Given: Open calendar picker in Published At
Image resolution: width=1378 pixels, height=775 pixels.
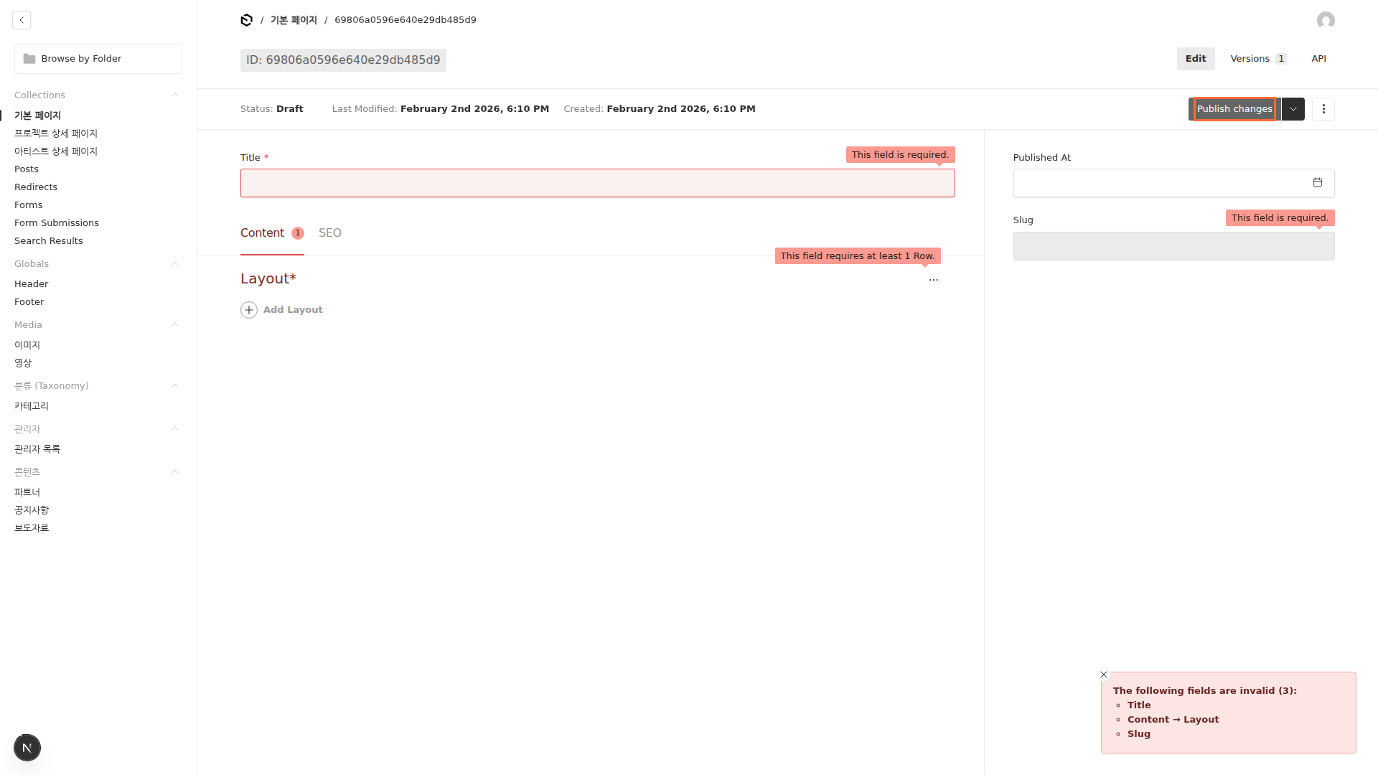Looking at the screenshot, I should [1317, 183].
